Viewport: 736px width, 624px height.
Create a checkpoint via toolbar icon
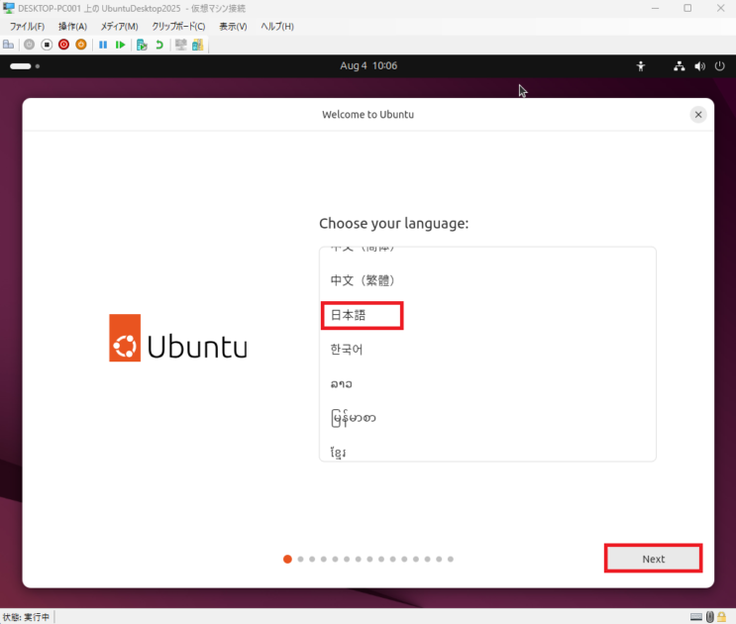142,45
